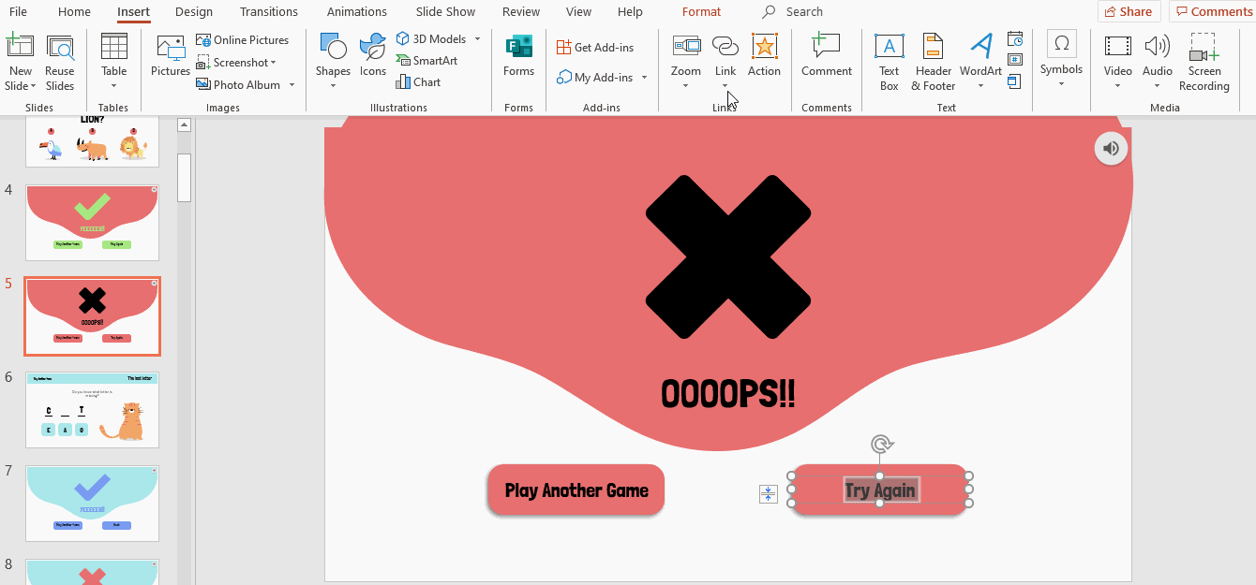Switch to the Transitions tab
This screenshot has height=585, width=1256.
[x=270, y=12]
